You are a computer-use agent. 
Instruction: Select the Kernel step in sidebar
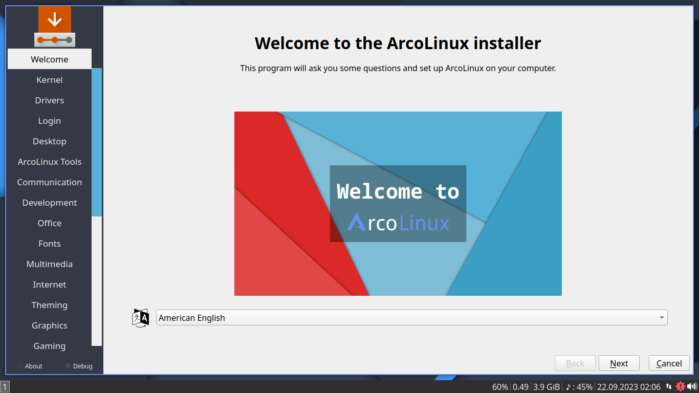(50, 80)
